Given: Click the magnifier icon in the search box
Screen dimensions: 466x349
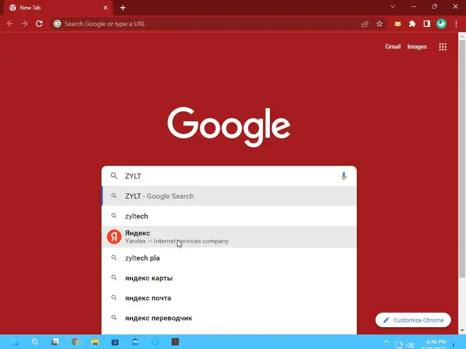Looking at the screenshot, I should point(114,176).
